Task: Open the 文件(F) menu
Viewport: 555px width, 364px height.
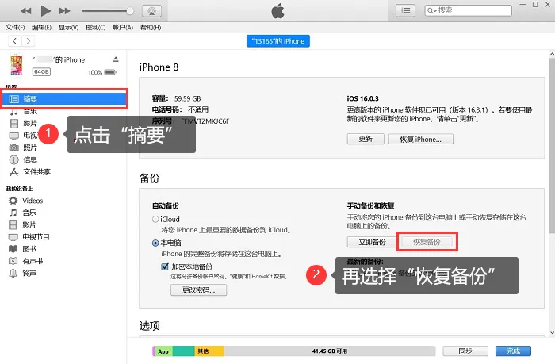Action: coord(15,27)
